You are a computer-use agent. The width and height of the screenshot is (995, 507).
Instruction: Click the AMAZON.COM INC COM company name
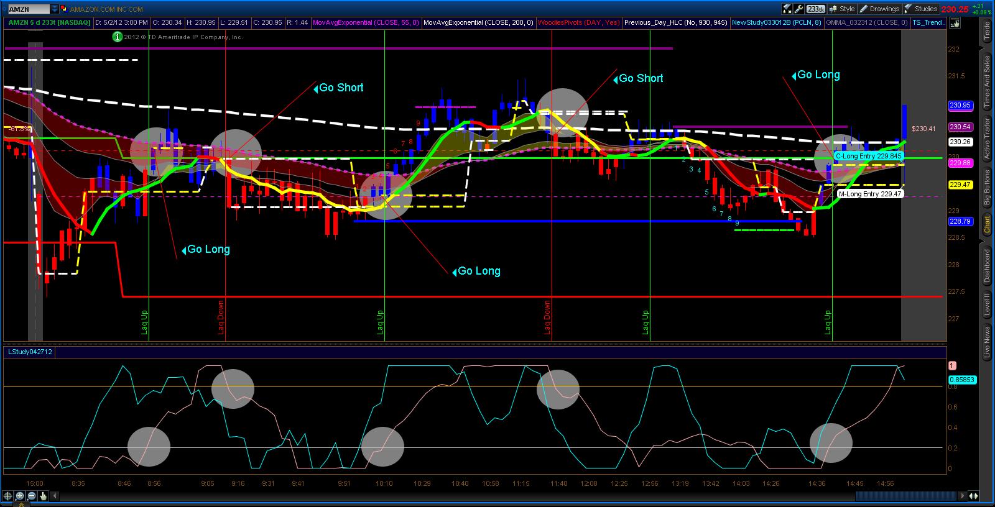tap(106, 9)
